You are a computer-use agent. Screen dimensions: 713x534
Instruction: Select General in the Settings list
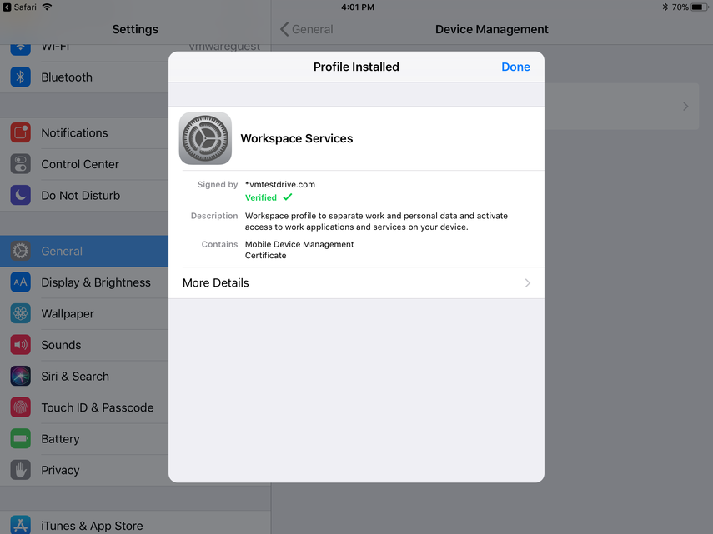click(62, 251)
